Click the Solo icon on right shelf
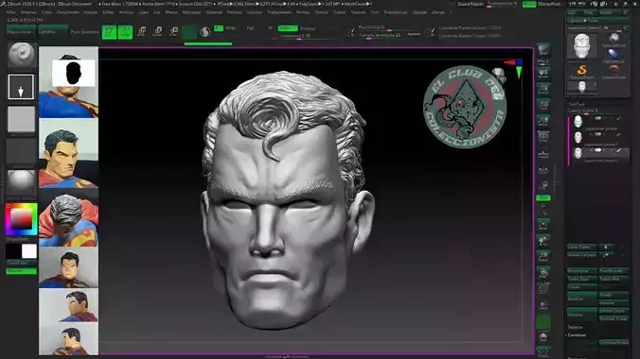Screen dimensions: 640x359 coord(543,336)
